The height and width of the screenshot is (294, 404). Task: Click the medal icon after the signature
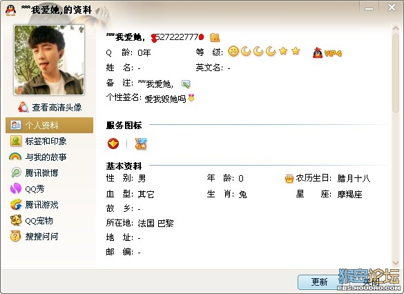point(191,97)
